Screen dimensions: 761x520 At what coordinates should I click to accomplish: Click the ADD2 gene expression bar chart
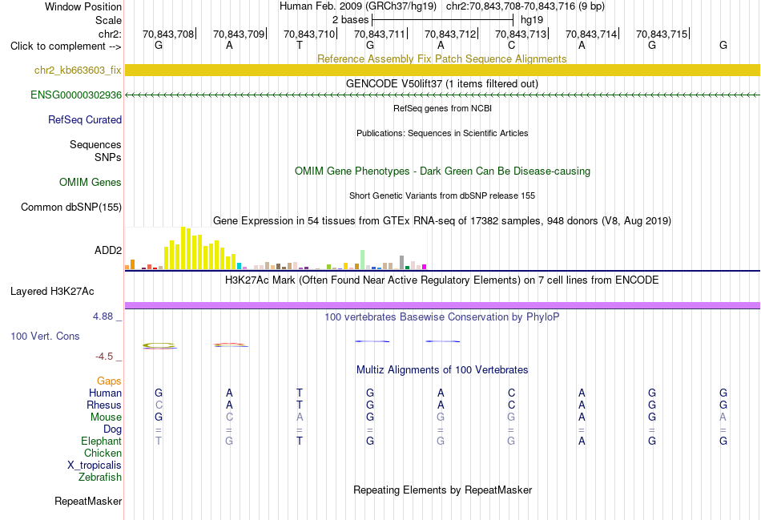pos(276,248)
